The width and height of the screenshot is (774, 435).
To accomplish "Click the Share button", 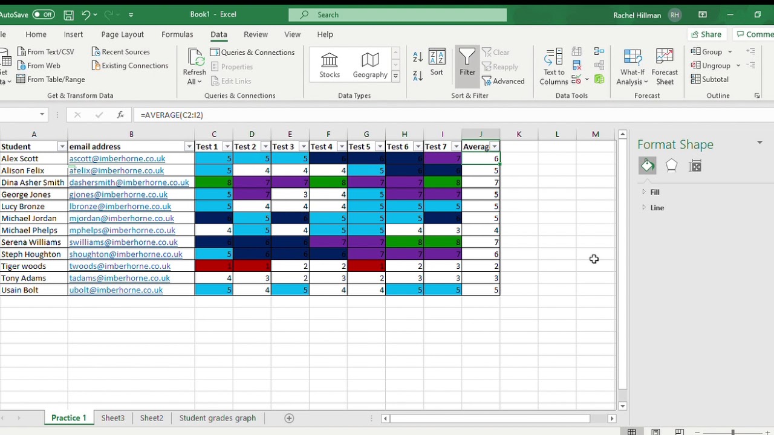I will (x=706, y=34).
